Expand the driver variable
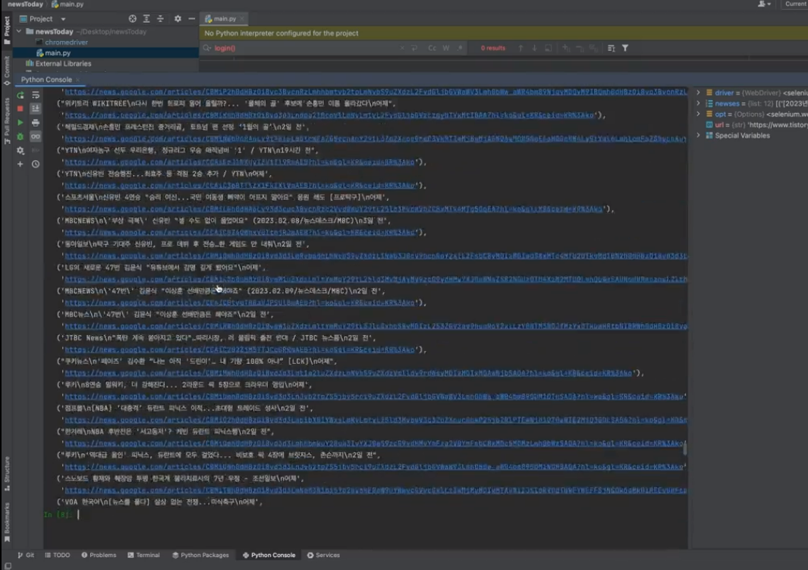 (x=698, y=92)
